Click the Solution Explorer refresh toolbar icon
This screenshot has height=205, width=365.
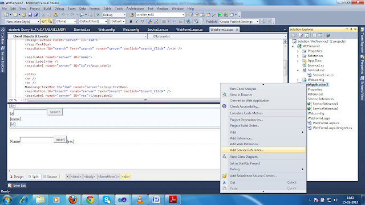pyautogui.click(x=307, y=35)
